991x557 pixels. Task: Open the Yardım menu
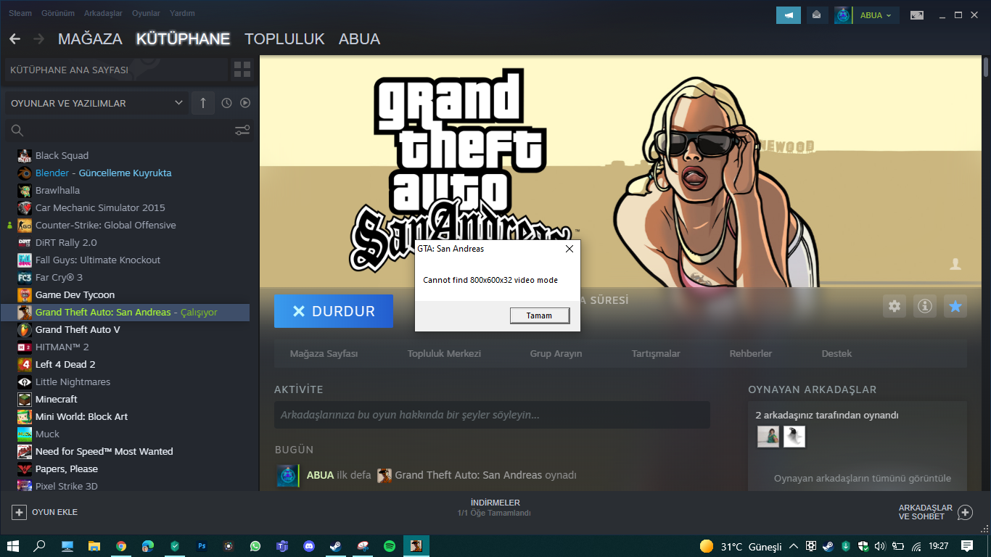coord(182,13)
